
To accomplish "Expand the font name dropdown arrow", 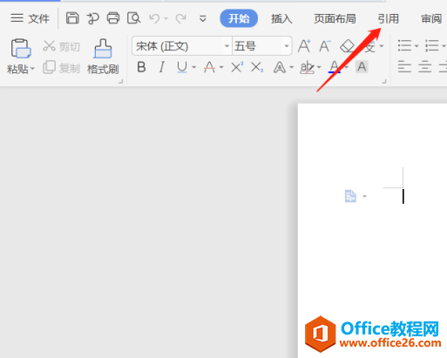I will click(227, 46).
